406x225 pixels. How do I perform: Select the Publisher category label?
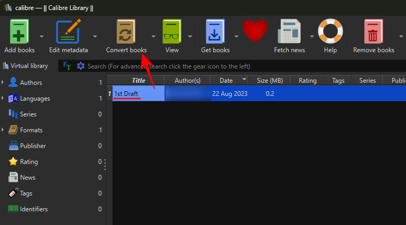pyautogui.click(x=33, y=145)
